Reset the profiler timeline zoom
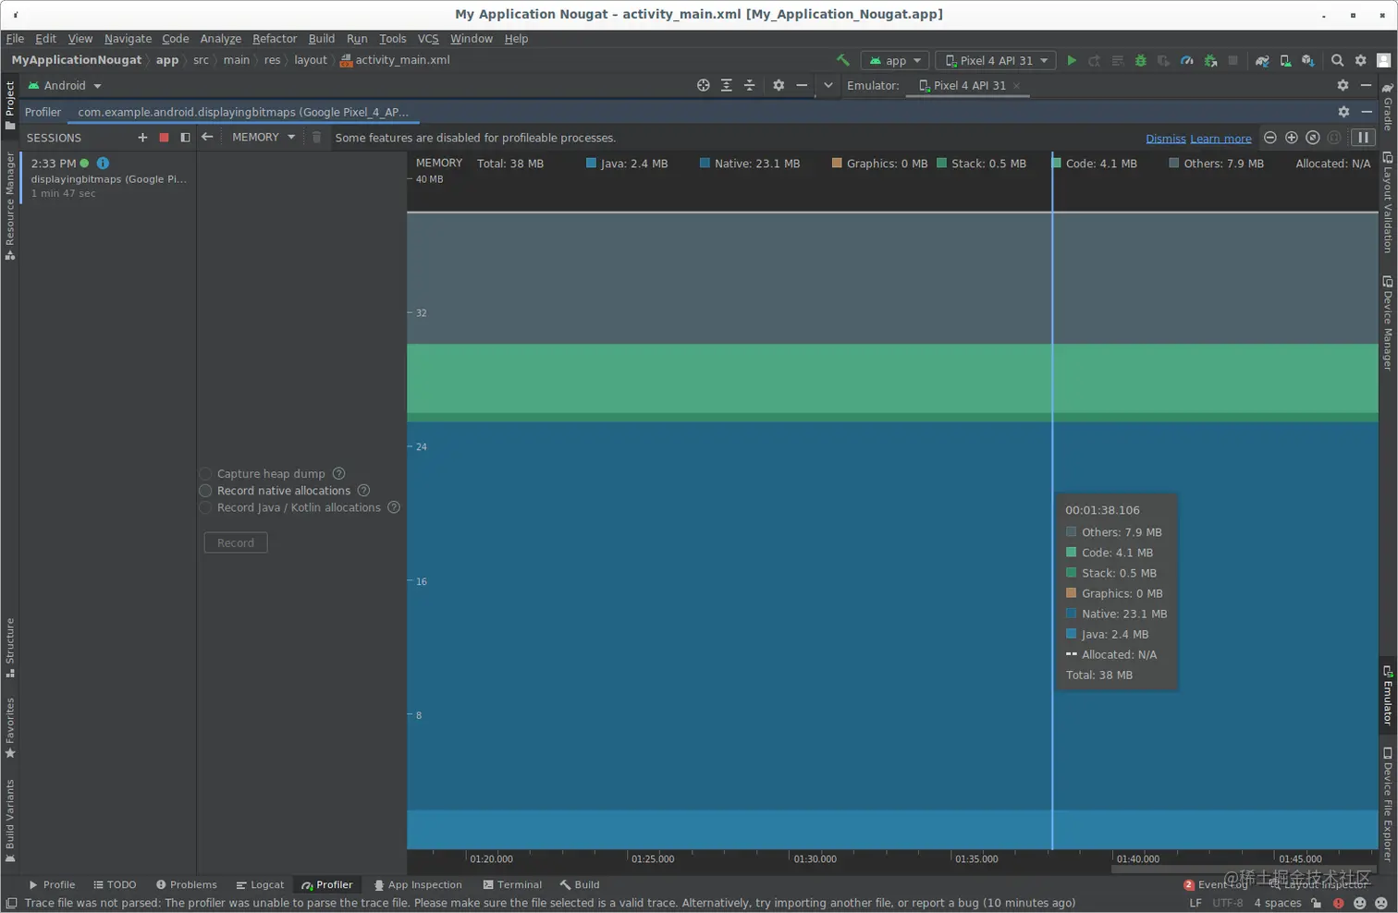The height and width of the screenshot is (913, 1398). coord(1313,138)
